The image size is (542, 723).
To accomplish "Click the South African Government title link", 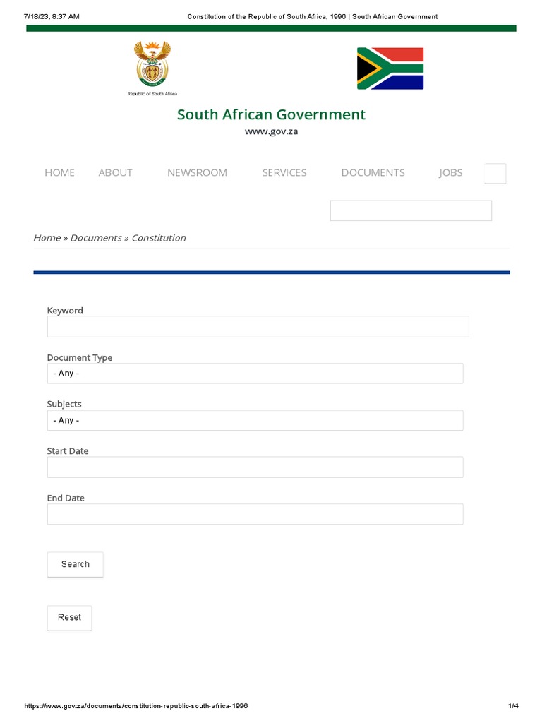I will coord(271,114).
